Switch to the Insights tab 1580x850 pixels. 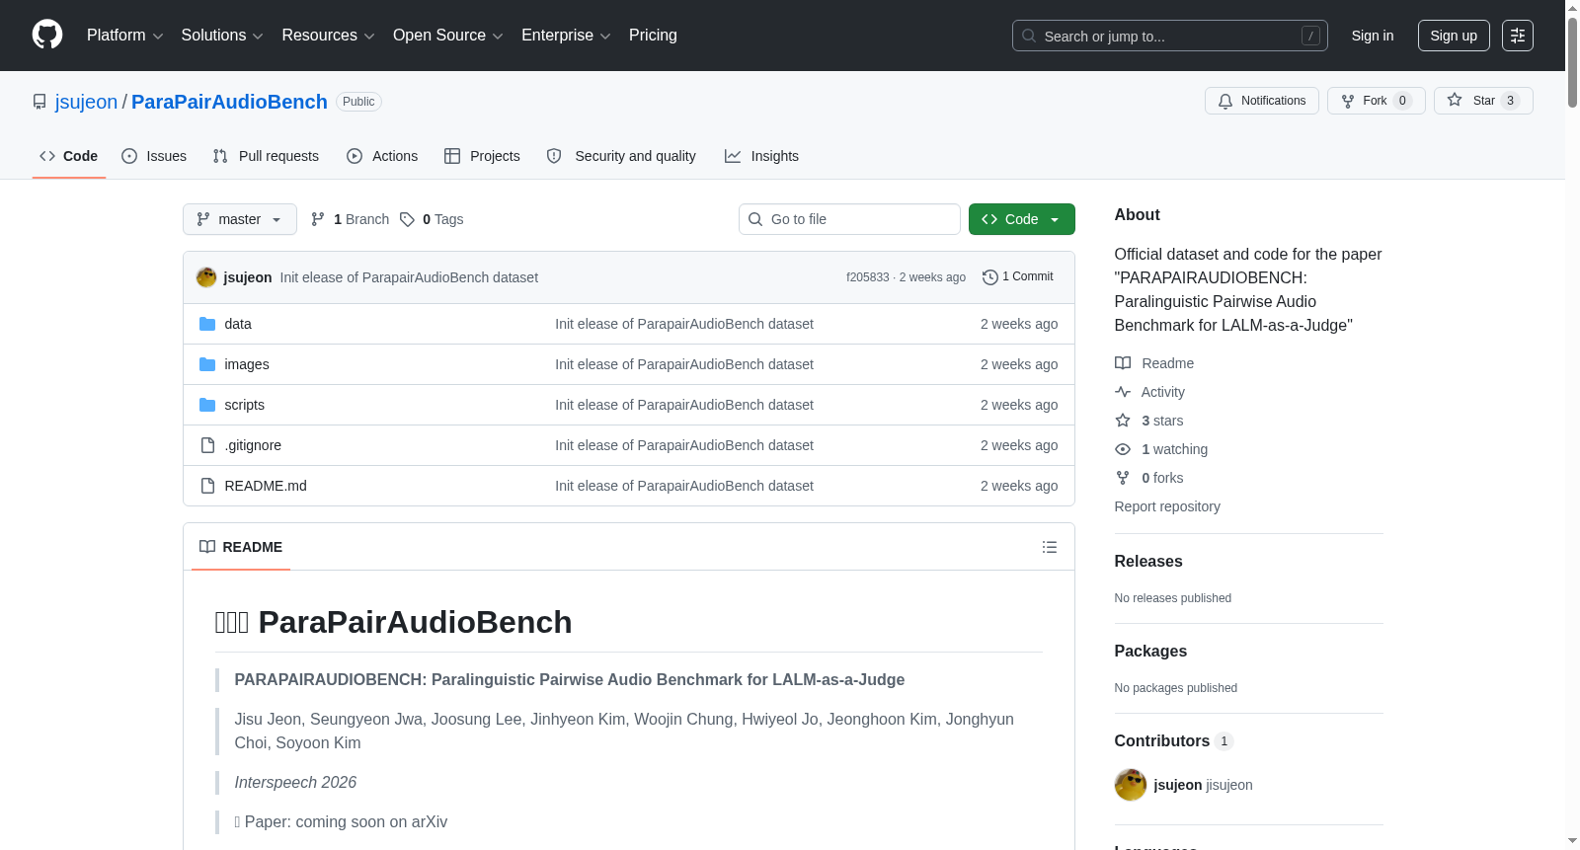(x=761, y=156)
